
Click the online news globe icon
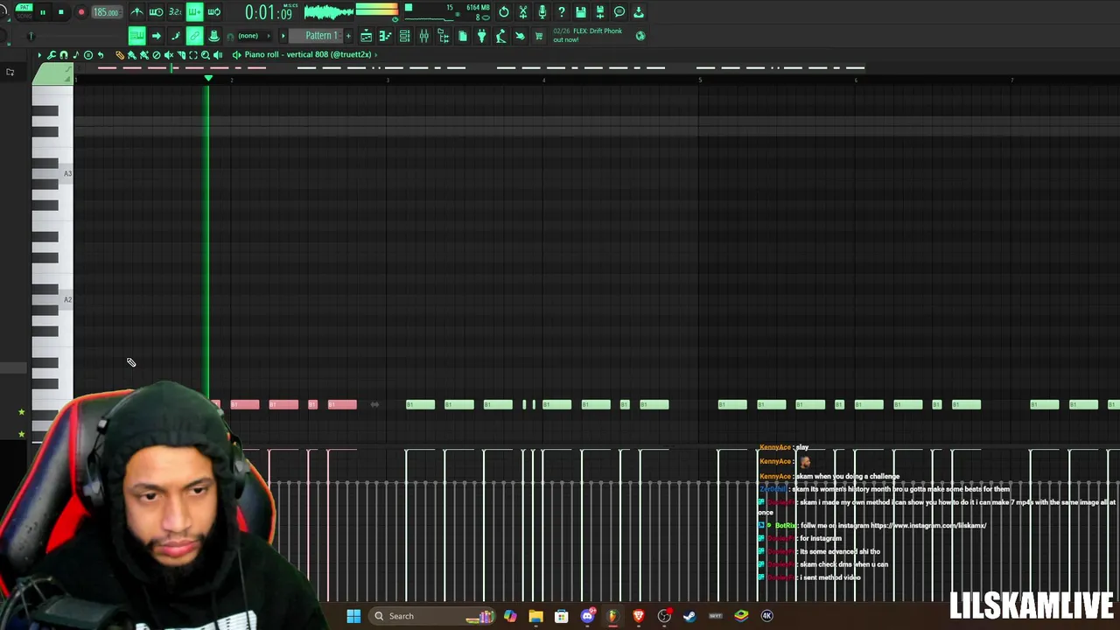640,36
